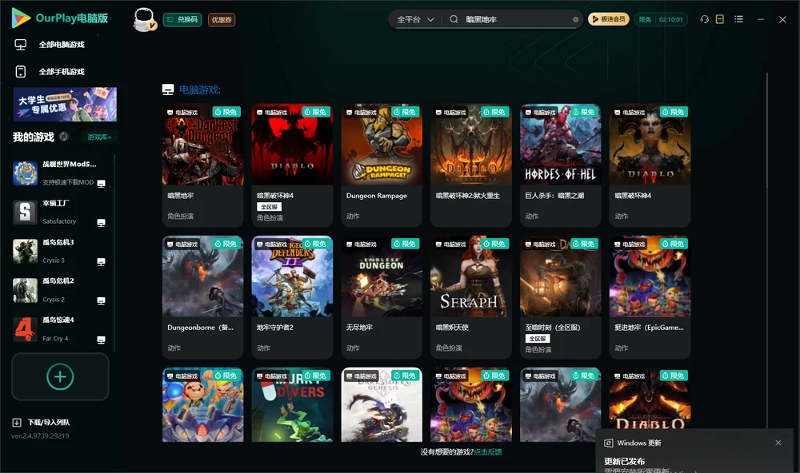
Task: Open the 极速会员 membership button
Action: (x=609, y=19)
